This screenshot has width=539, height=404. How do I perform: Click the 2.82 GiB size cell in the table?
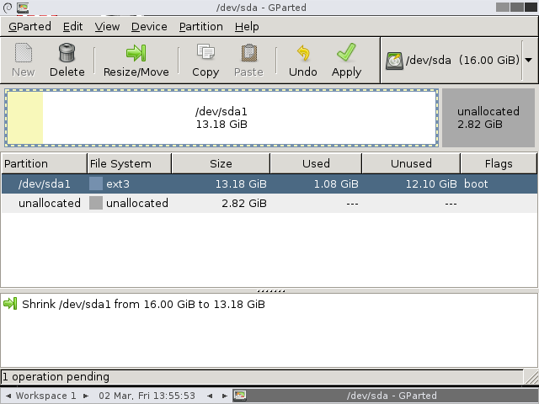point(244,203)
